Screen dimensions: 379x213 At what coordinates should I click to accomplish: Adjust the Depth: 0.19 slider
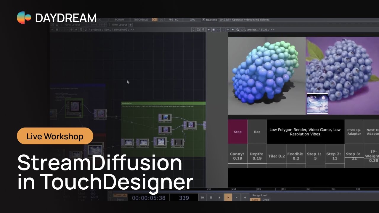257,156
